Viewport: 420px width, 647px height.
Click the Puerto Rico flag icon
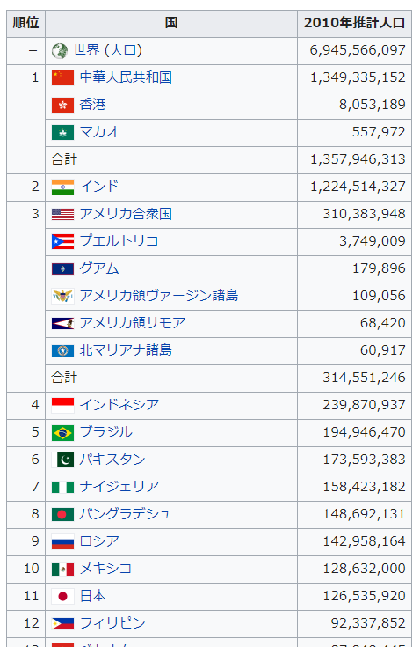62,242
